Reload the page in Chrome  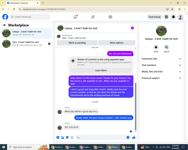click(x=14, y=9)
